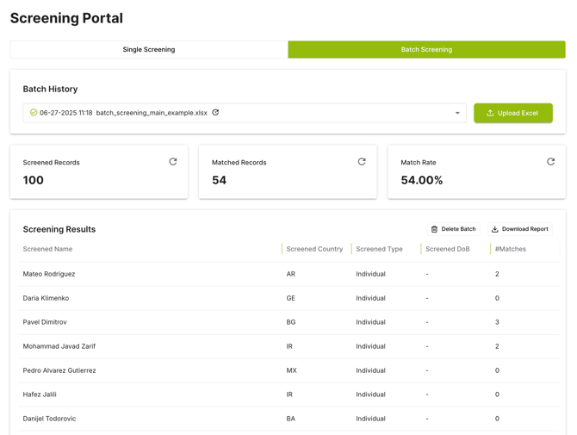Image resolution: width=577 pixels, height=435 pixels.
Task: Click the Screening Portal page title
Action: coord(66,18)
